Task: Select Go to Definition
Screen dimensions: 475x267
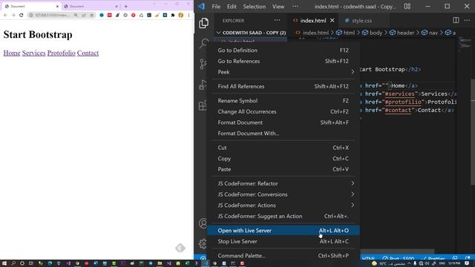Action: click(284, 50)
